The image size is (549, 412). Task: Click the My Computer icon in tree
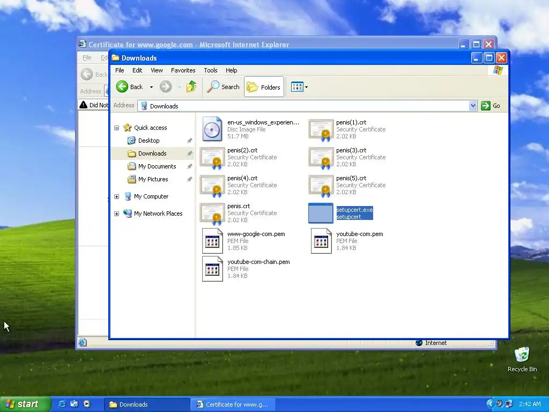[128, 196]
